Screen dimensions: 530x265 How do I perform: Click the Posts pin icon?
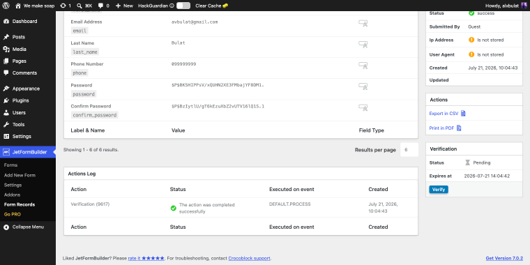click(x=6, y=37)
